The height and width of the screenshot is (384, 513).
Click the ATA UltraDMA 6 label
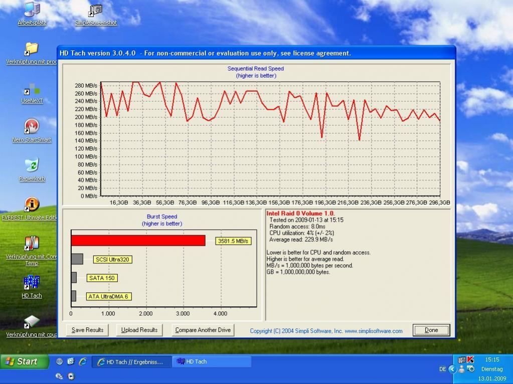coord(109,296)
